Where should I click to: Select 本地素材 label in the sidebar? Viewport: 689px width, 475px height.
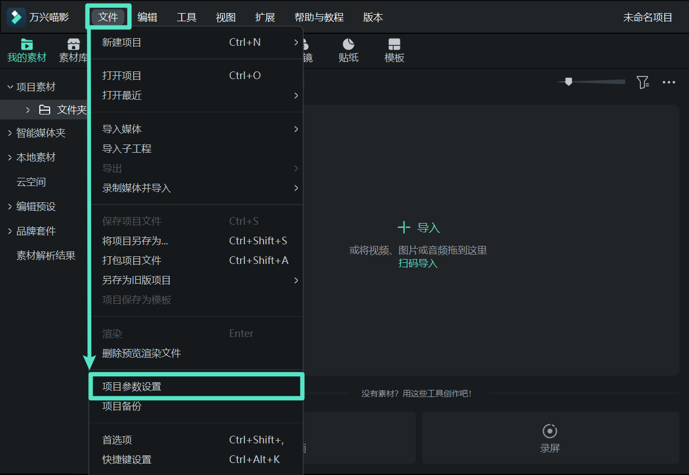(36, 157)
